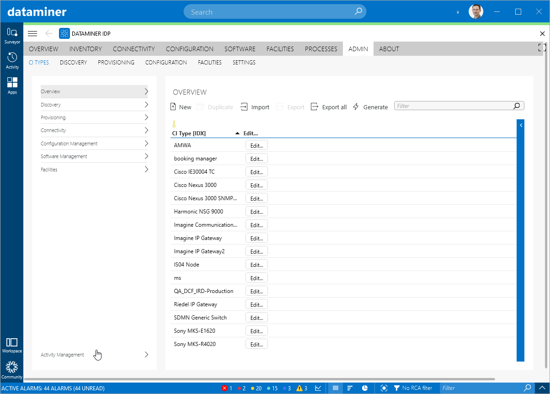This screenshot has width=550, height=394.
Task: Click Edit for Harmonic NSG 9000 row
Action: click(x=256, y=212)
